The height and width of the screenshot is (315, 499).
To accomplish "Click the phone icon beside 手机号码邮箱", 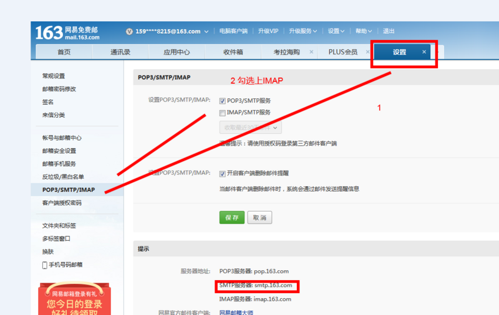I will (44, 265).
